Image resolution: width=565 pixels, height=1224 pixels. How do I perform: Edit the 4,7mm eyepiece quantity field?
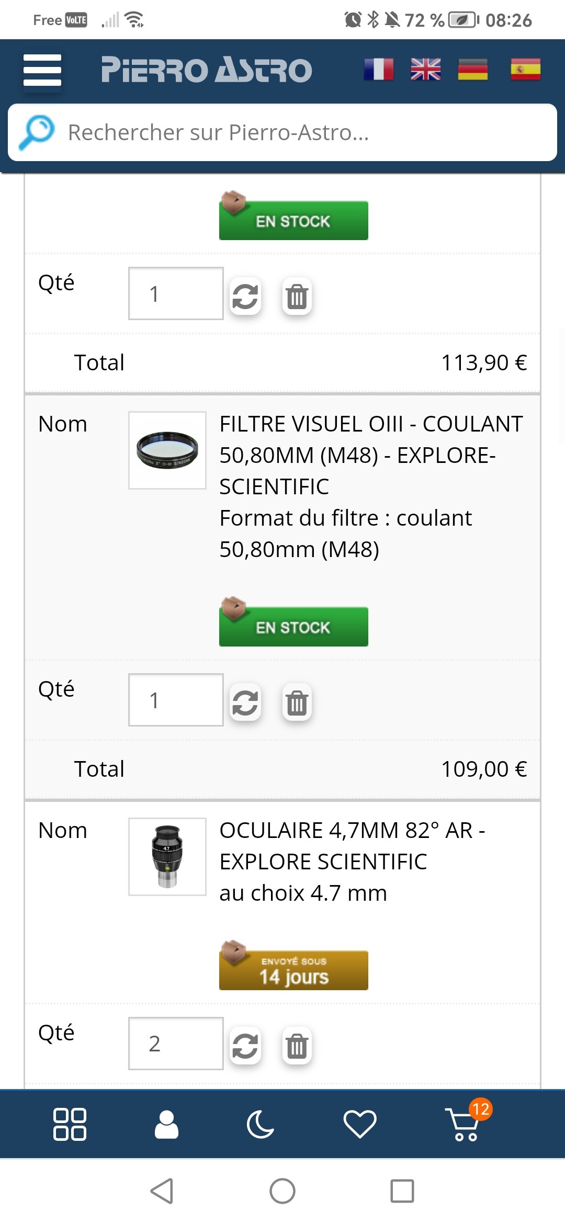click(x=176, y=1044)
